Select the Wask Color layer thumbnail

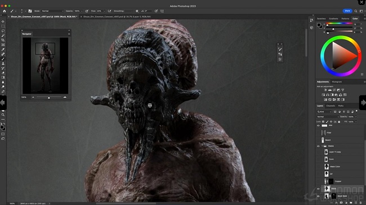327,167
